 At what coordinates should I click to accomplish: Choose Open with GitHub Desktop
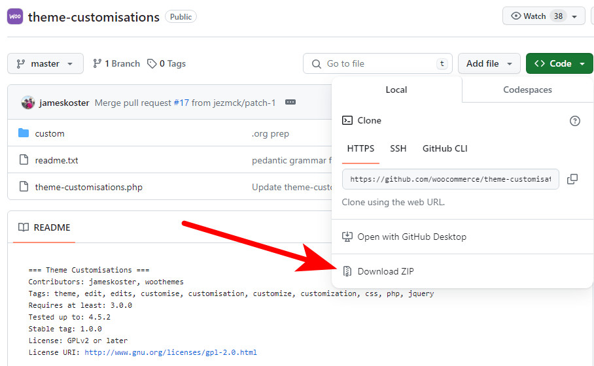411,237
